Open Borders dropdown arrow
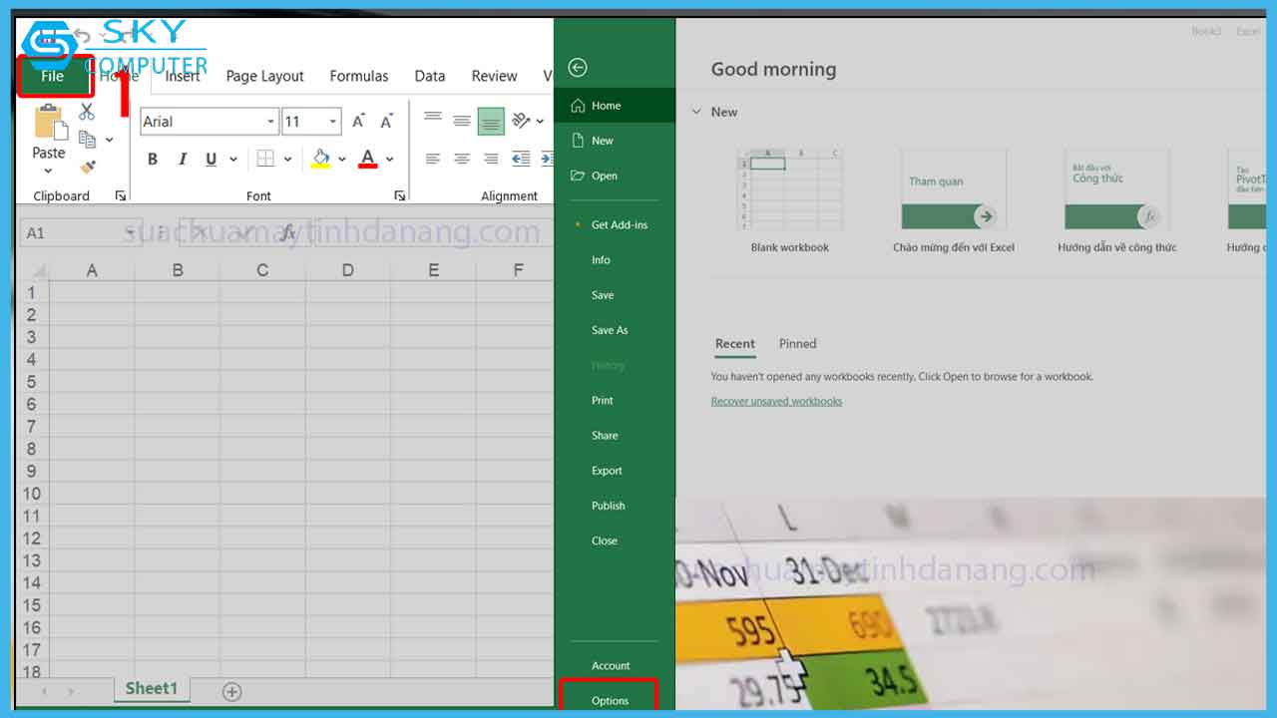 tap(287, 159)
